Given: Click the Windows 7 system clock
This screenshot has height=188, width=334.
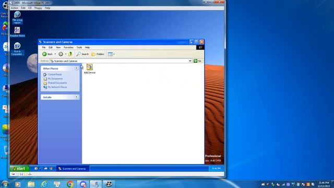Looking at the screenshot, I should pyautogui.click(x=324, y=184).
